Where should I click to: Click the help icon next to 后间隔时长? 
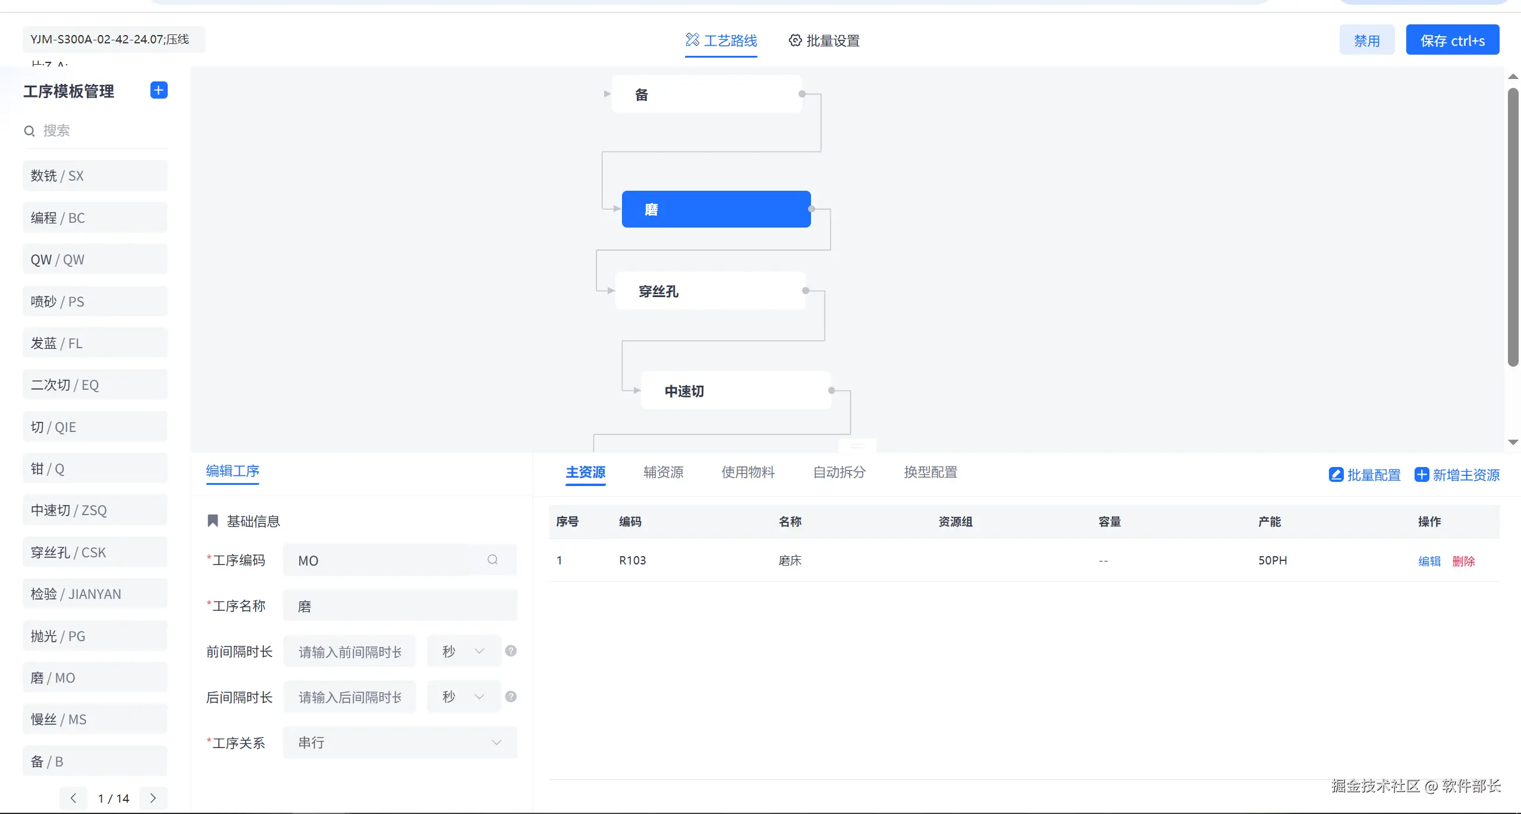pos(511,697)
